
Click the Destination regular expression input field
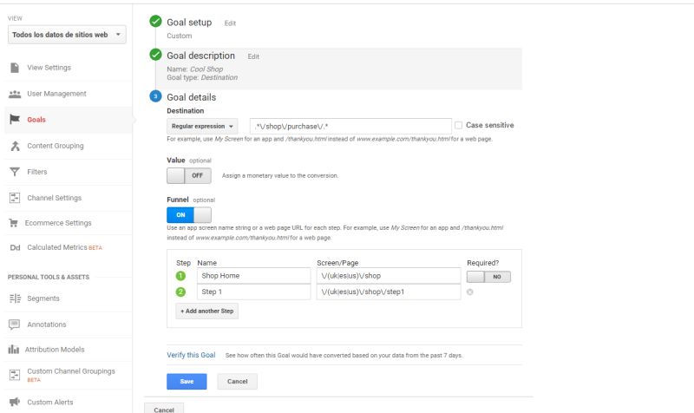coord(350,126)
